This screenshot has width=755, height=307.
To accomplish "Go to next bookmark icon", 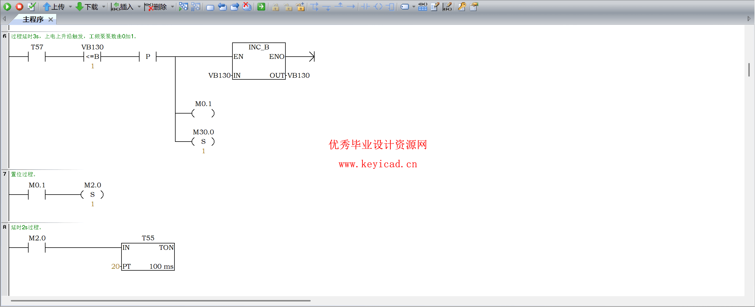I will [x=235, y=6].
